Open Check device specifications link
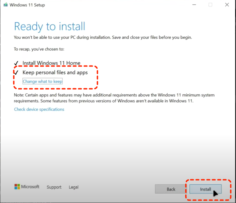Image resolution: width=236 pixels, height=203 pixels. 39,109
